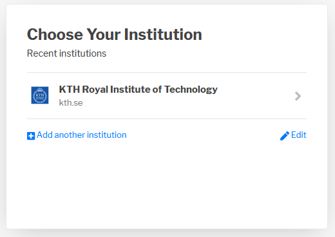This screenshot has width=335, height=237.
Task: Click the word 'Royal' in institution title
Action: pyautogui.click(x=95, y=90)
